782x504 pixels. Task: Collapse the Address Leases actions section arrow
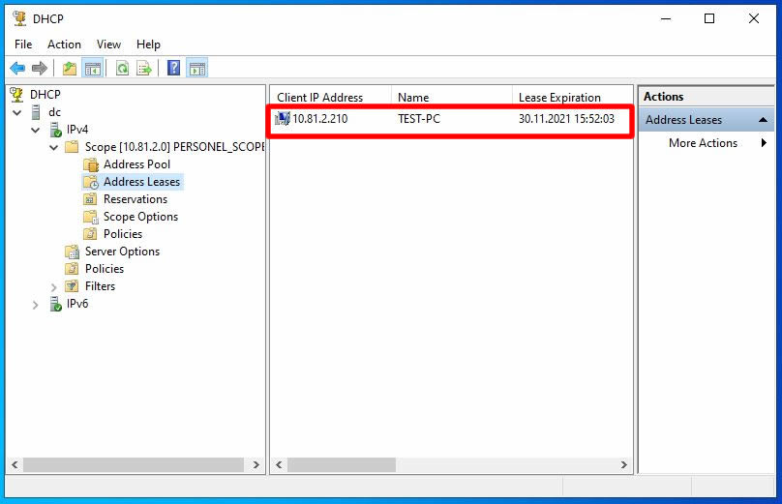(x=763, y=120)
